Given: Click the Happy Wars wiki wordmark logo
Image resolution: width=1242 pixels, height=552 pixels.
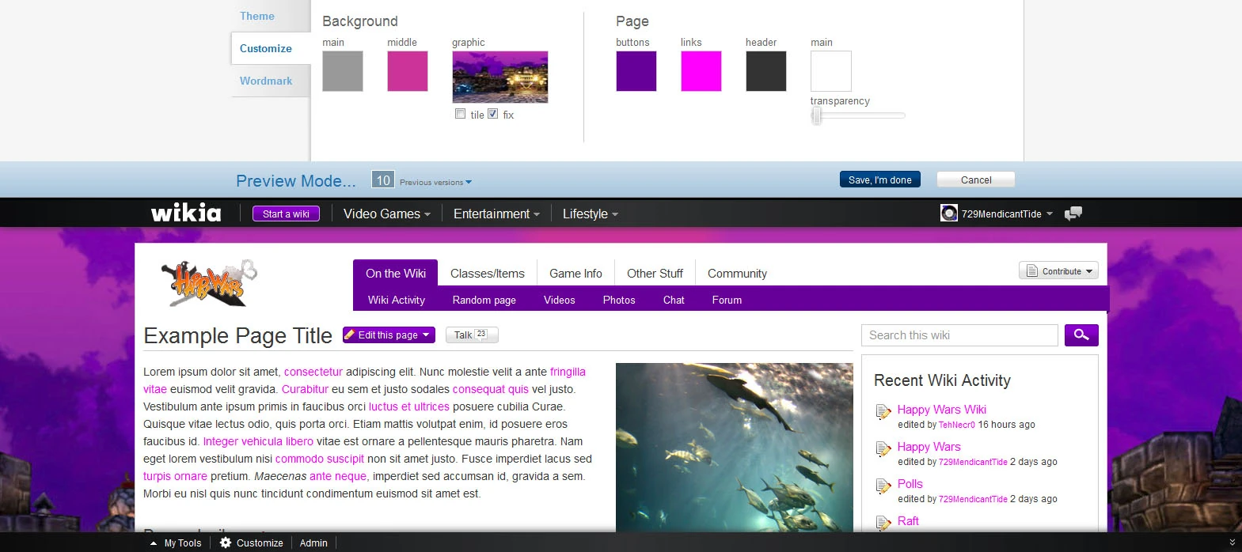Looking at the screenshot, I should tap(209, 282).
